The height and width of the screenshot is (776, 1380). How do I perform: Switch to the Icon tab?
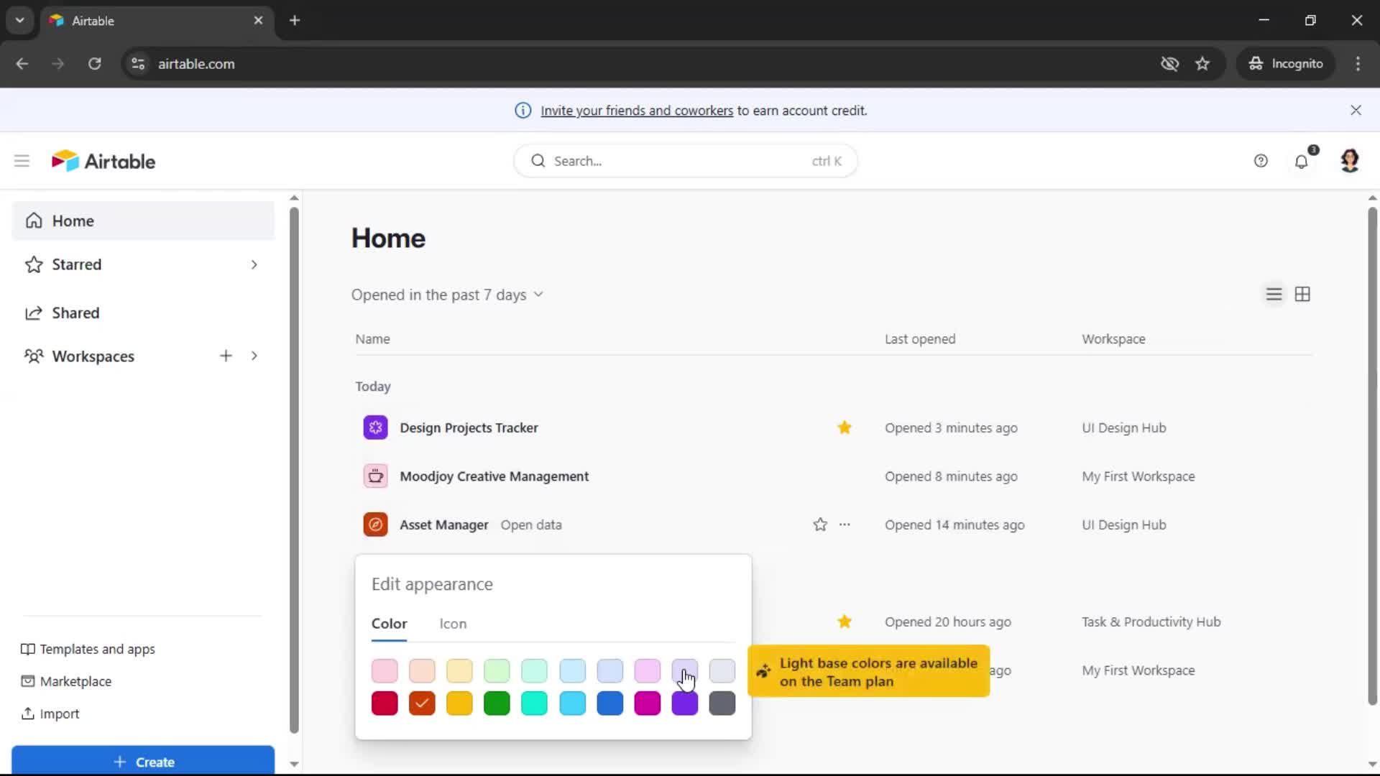[453, 624]
